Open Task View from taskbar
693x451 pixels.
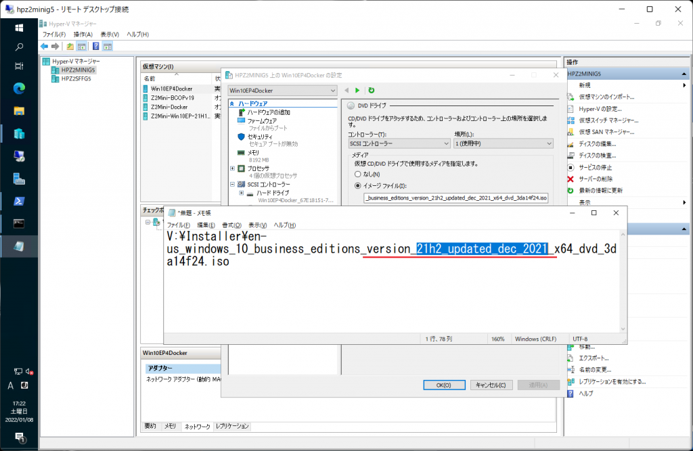click(x=19, y=66)
